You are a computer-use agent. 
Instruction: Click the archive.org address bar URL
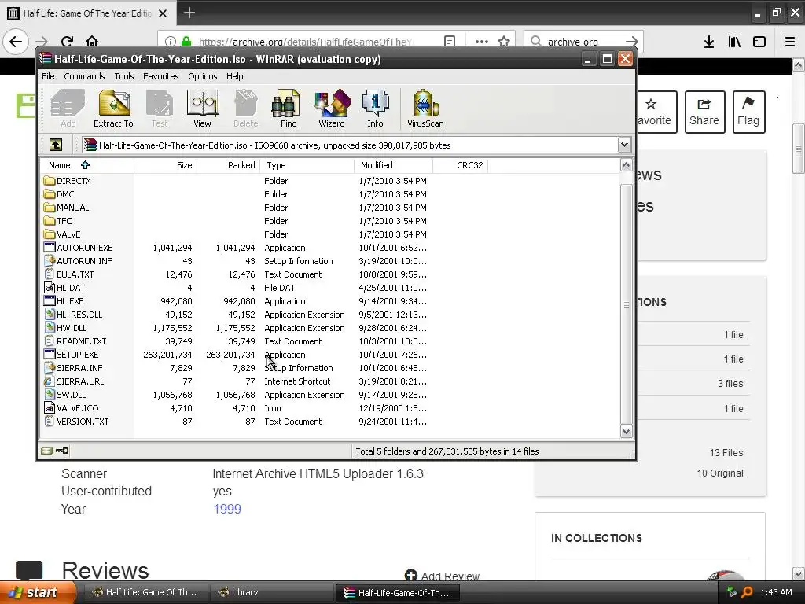tap(306, 42)
